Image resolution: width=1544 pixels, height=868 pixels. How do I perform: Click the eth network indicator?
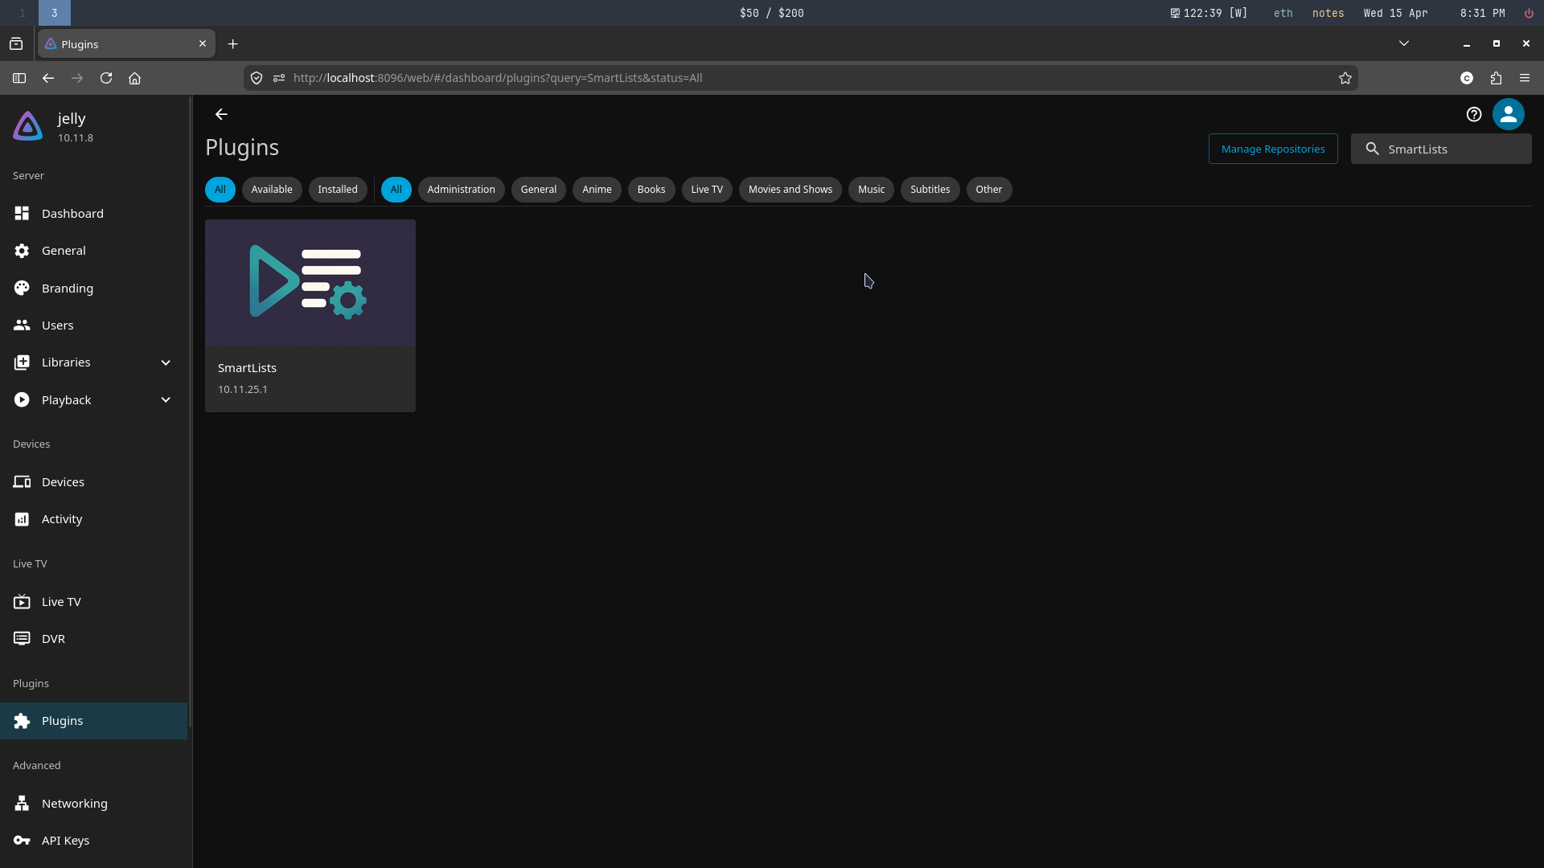point(1283,13)
